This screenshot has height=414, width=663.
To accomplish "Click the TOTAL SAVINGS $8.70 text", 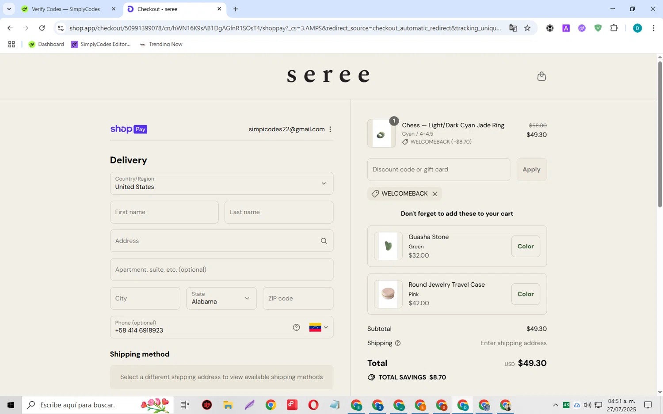I will pyautogui.click(x=412, y=377).
